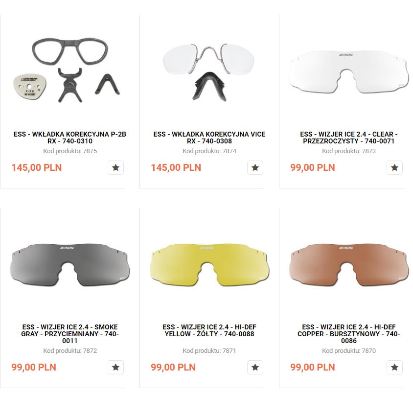
Task: Open the copper lens product image
Action: pyautogui.click(x=348, y=265)
